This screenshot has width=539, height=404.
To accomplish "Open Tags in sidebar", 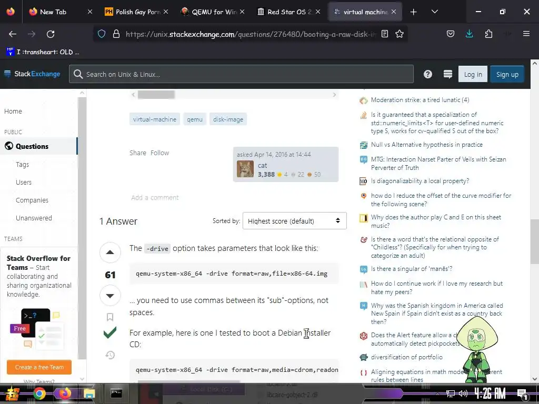I will (22, 165).
